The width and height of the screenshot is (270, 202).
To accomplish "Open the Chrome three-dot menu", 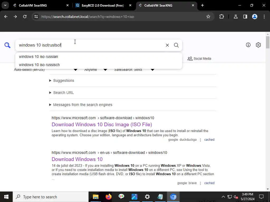I will click(x=264, y=17).
